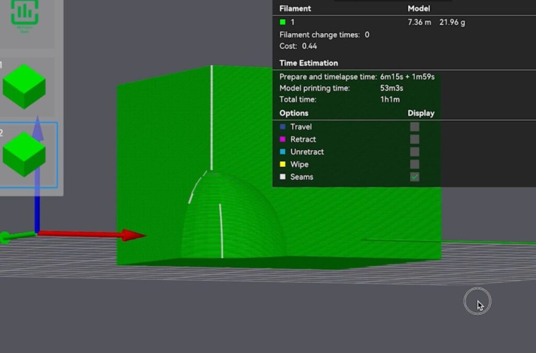Click the blue Z-axis arrow
Screen dimensions: 536x353
coord(37,131)
